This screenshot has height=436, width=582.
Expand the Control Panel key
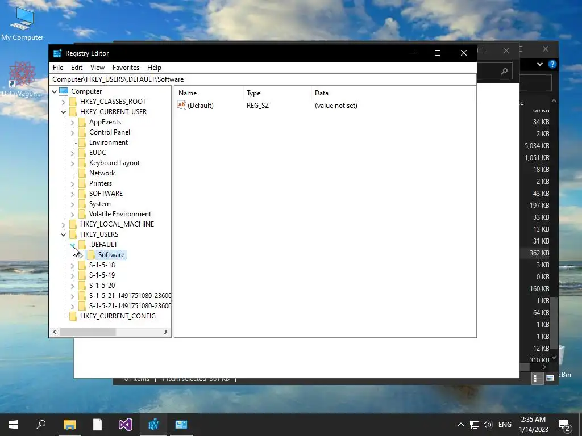tap(72, 132)
